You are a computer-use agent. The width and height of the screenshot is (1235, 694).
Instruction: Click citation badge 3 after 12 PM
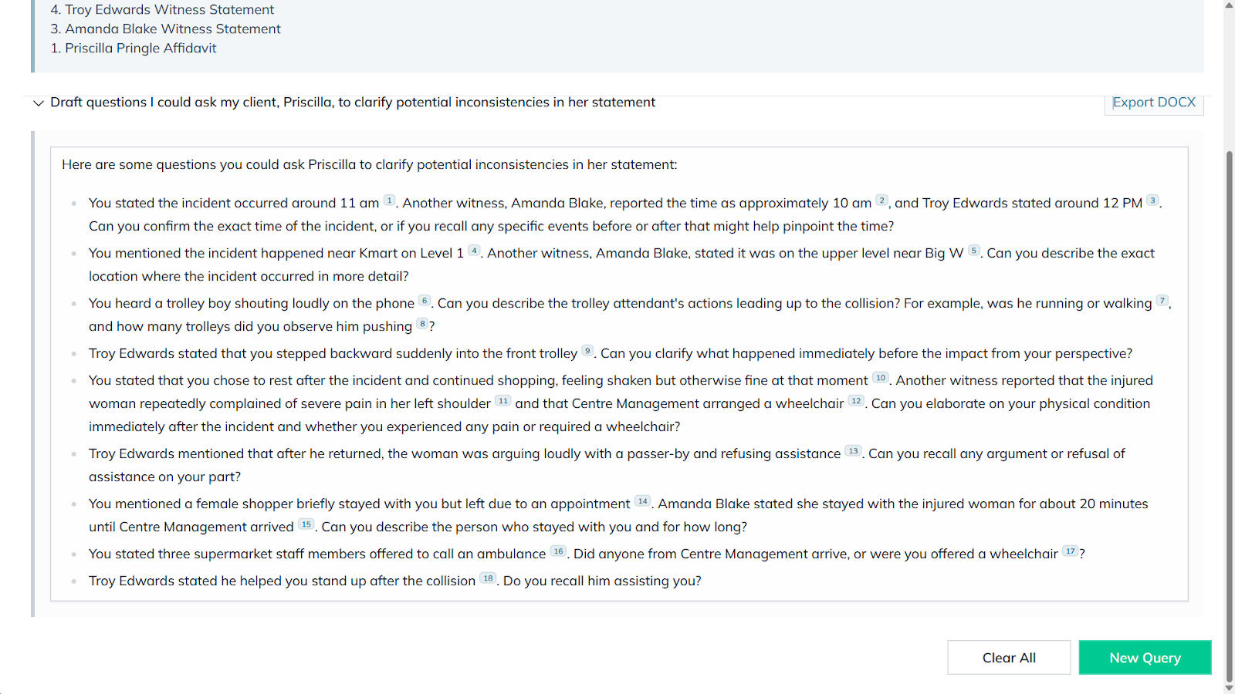pos(1152,200)
